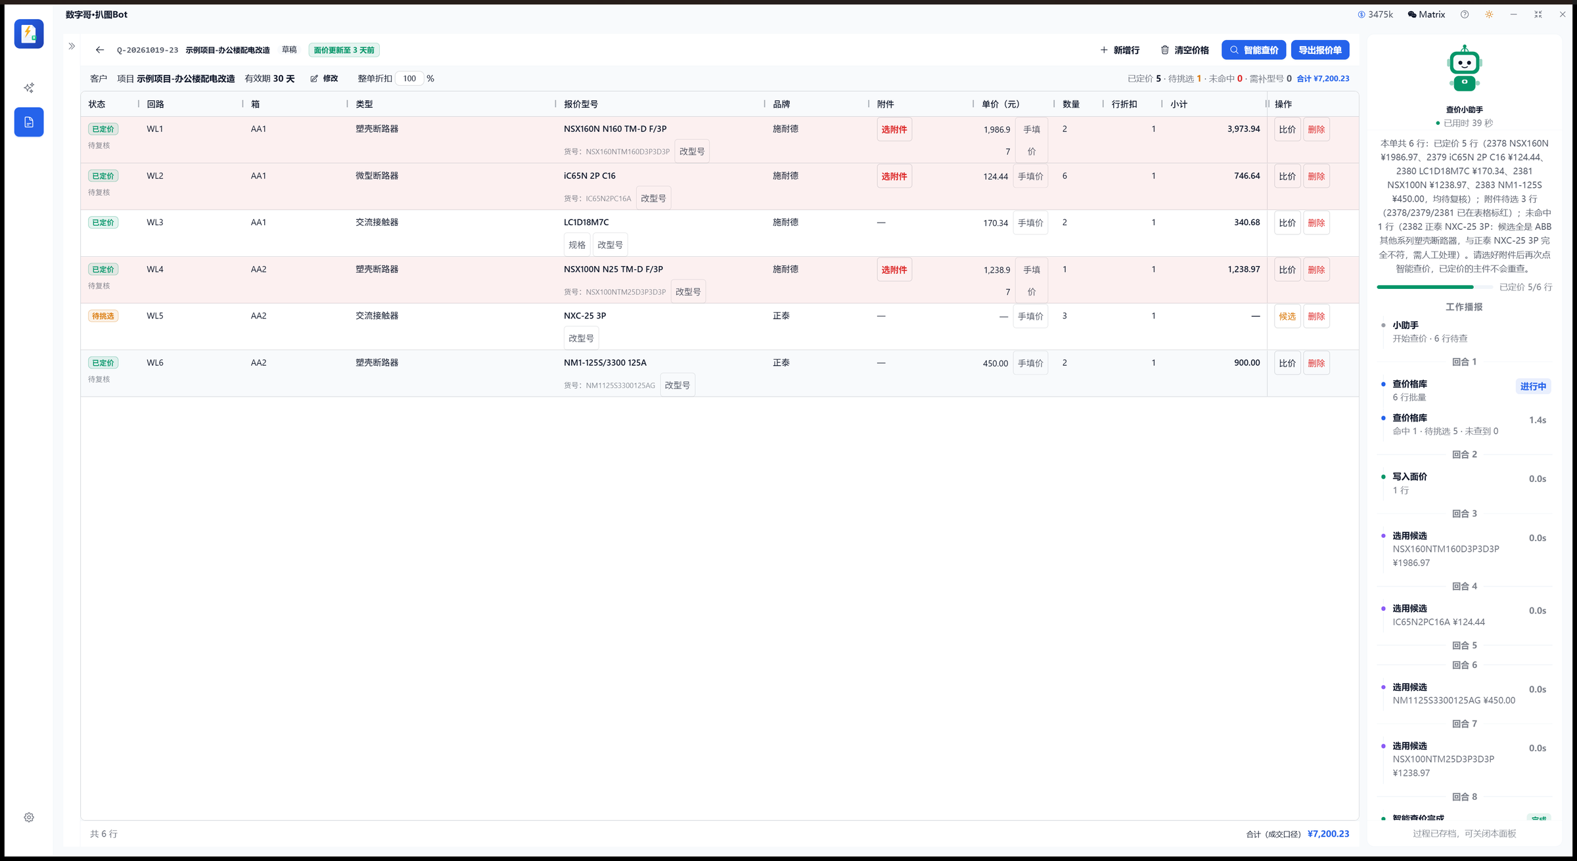Open the Matrix account menu
Screen dimensions: 1577x861
point(1426,14)
